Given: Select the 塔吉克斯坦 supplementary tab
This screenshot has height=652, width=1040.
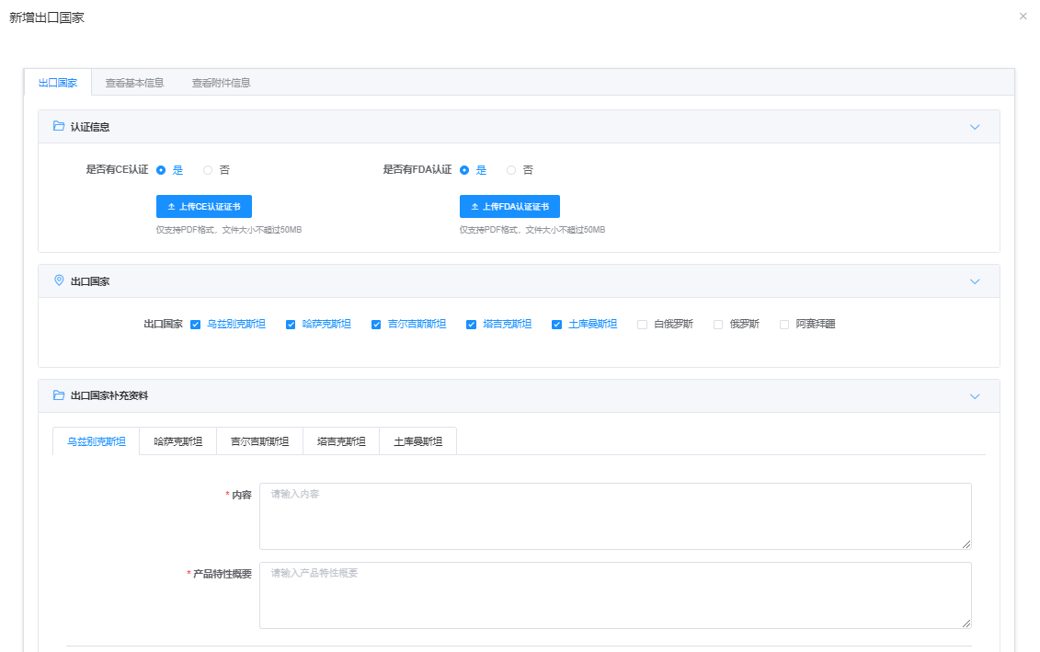Looking at the screenshot, I should (x=341, y=441).
